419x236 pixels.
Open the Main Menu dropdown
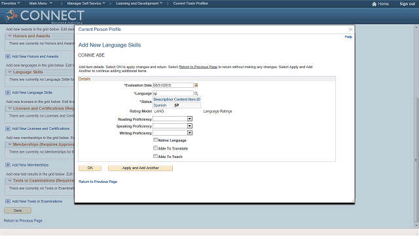(41, 3)
